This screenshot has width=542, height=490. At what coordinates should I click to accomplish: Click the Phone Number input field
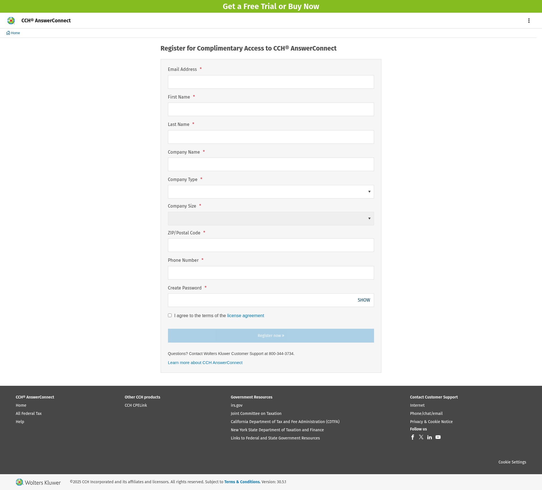pyautogui.click(x=271, y=273)
